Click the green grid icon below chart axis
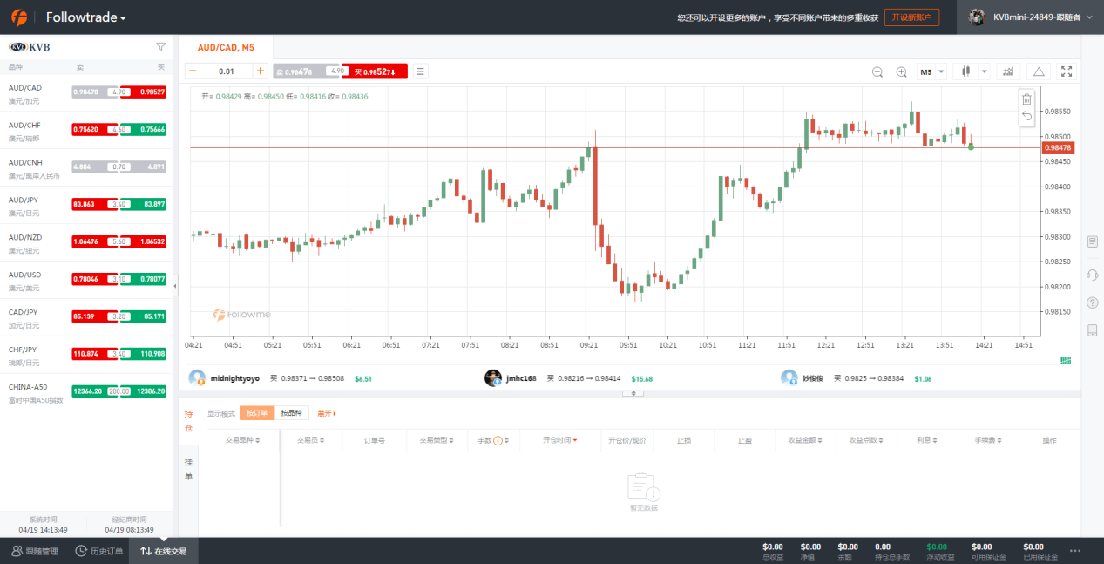 click(1065, 360)
